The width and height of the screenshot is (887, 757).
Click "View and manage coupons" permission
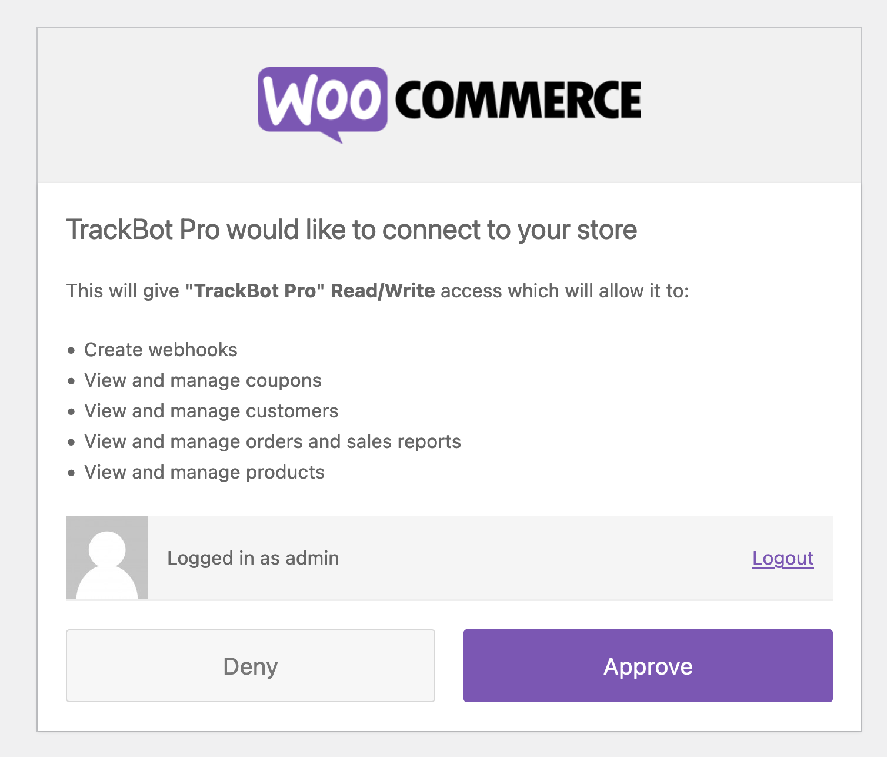click(203, 380)
